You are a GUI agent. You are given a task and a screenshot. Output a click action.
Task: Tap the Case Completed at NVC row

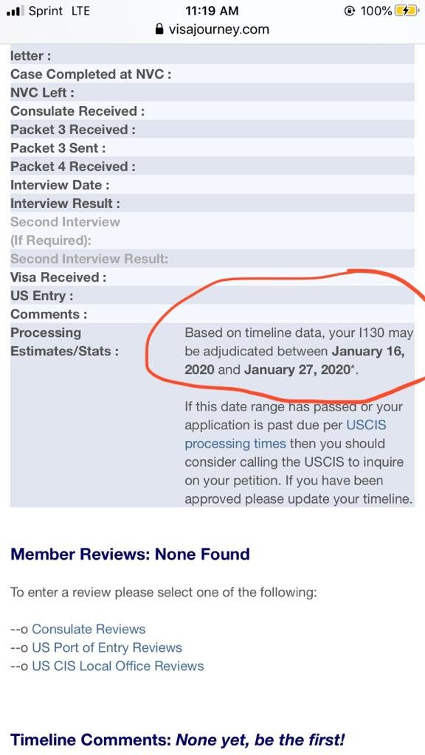coord(212,74)
